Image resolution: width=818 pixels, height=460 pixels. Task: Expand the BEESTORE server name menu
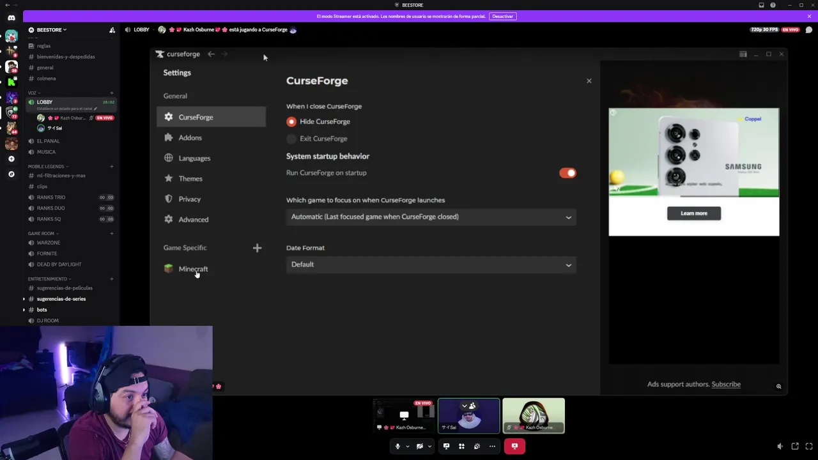click(52, 30)
